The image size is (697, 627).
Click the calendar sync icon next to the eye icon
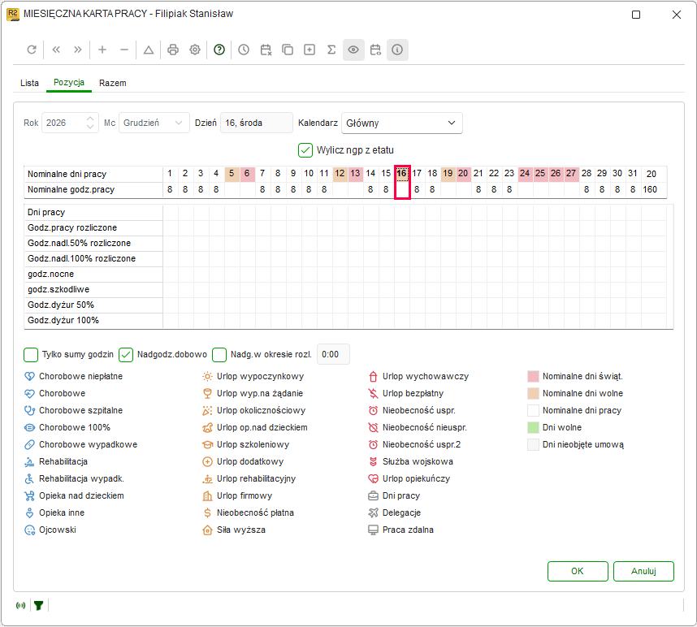click(375, 50)
